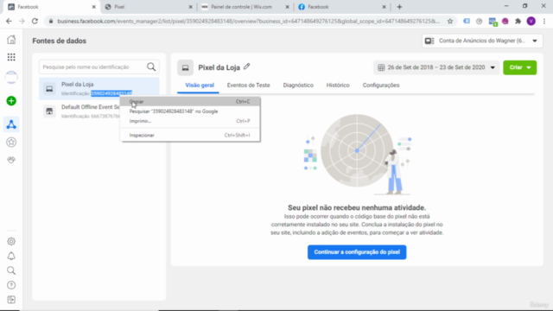Click the highlighted pixel ID number

click(x=111, y=93)
